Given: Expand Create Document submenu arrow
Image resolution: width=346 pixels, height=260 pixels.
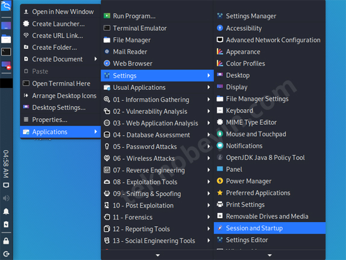Looking at the screenshot, I should (x=96, y=59).
